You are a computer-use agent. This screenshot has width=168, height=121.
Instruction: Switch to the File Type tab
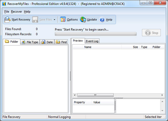pos(30,42)
